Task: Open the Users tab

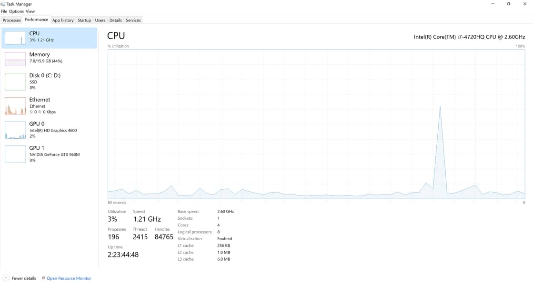Action: pyautogui.click(x=100, y=20)
